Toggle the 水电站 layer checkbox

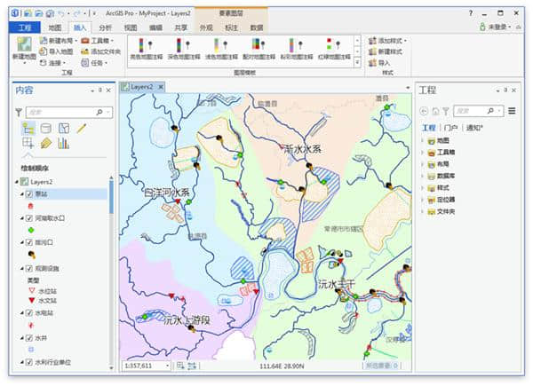(x=28, y=312)
